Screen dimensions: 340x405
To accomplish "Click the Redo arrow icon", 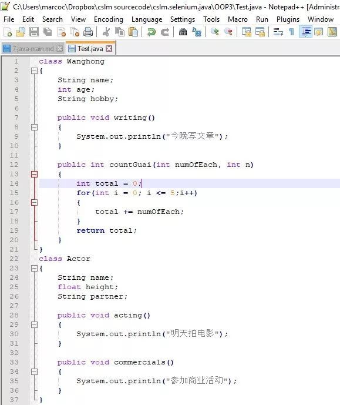I will (x=164, y=32).
